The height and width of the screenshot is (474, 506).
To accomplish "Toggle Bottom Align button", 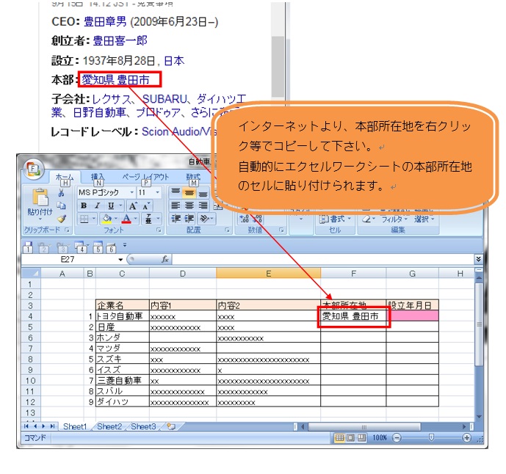I will (x=203, y=193).
